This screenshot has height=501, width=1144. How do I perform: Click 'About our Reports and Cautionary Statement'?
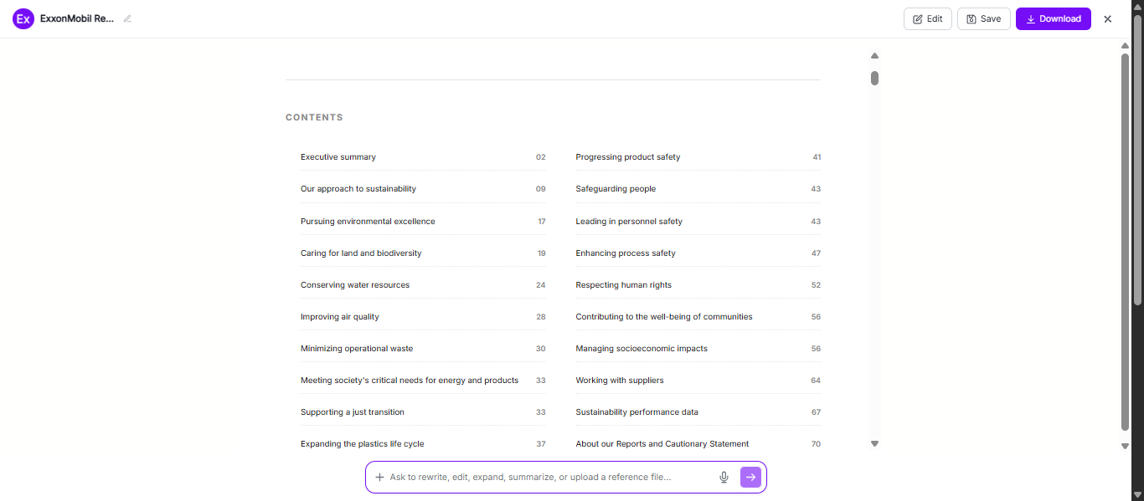662,444
